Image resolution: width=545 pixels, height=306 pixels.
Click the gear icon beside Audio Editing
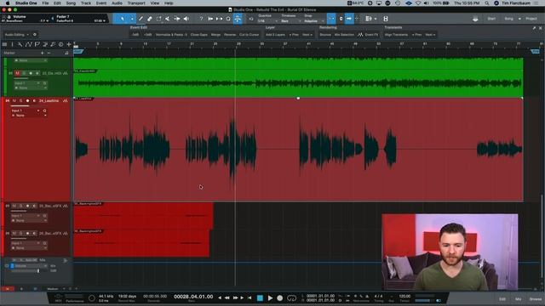tap(34, 35)
